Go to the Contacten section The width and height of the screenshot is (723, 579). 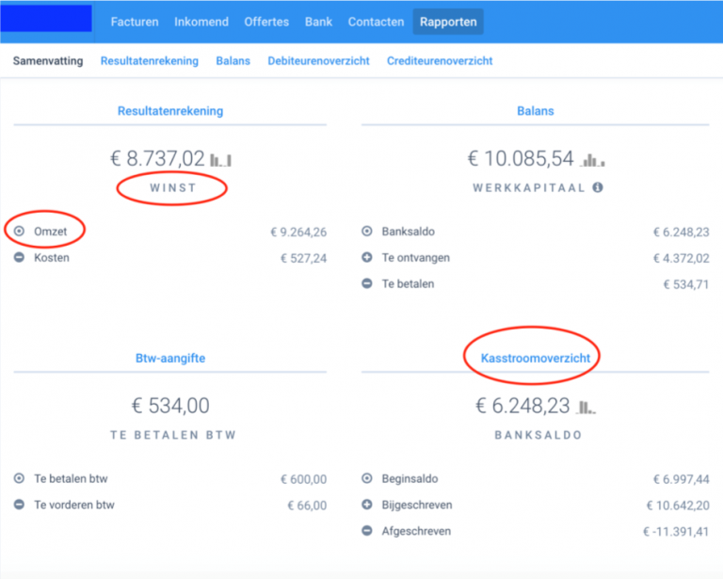376,22
